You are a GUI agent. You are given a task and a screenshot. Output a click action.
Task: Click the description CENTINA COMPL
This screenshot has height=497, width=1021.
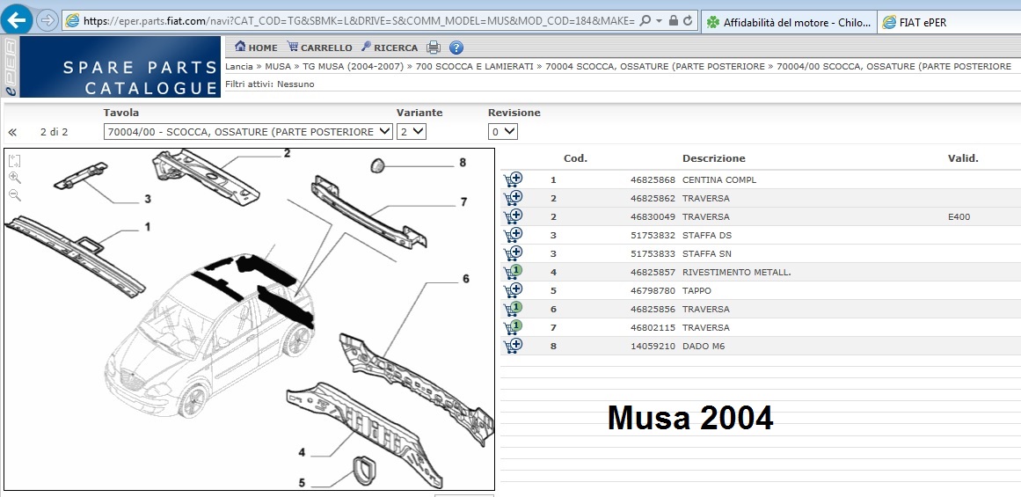(x=719, y=179)
